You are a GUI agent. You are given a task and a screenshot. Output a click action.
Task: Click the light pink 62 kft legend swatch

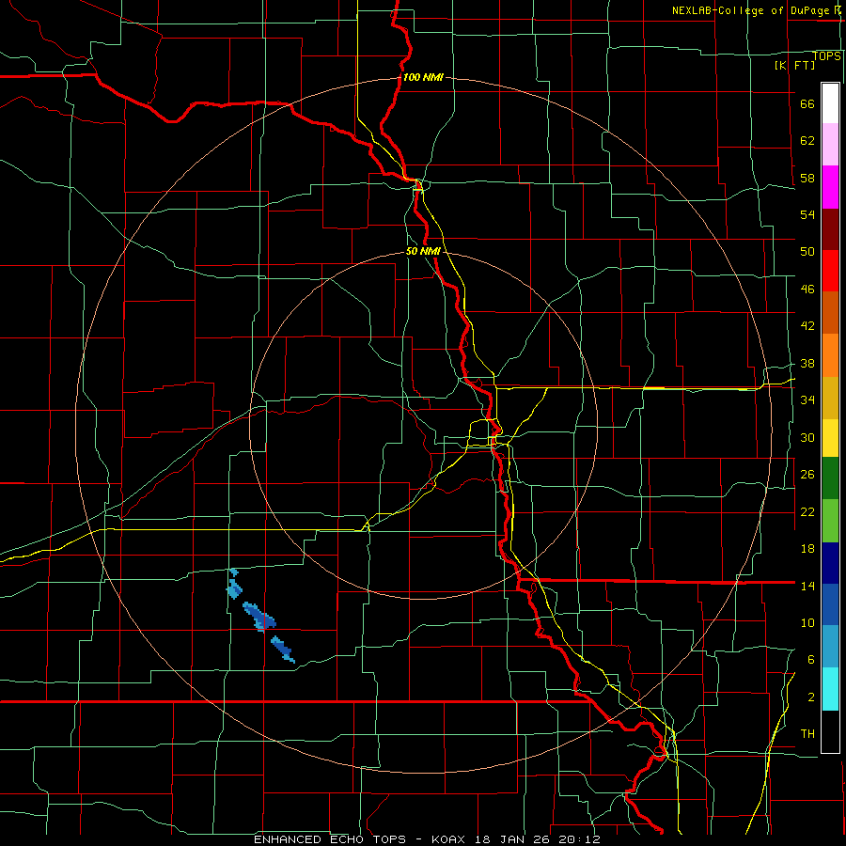point(830,145)
